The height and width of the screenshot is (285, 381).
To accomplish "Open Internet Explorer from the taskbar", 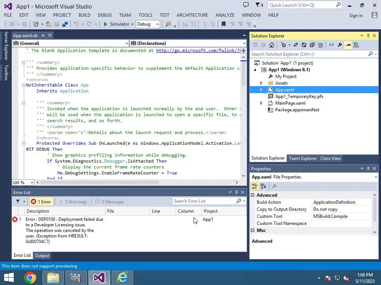I will pyautogui.click(x=122, y=278).
